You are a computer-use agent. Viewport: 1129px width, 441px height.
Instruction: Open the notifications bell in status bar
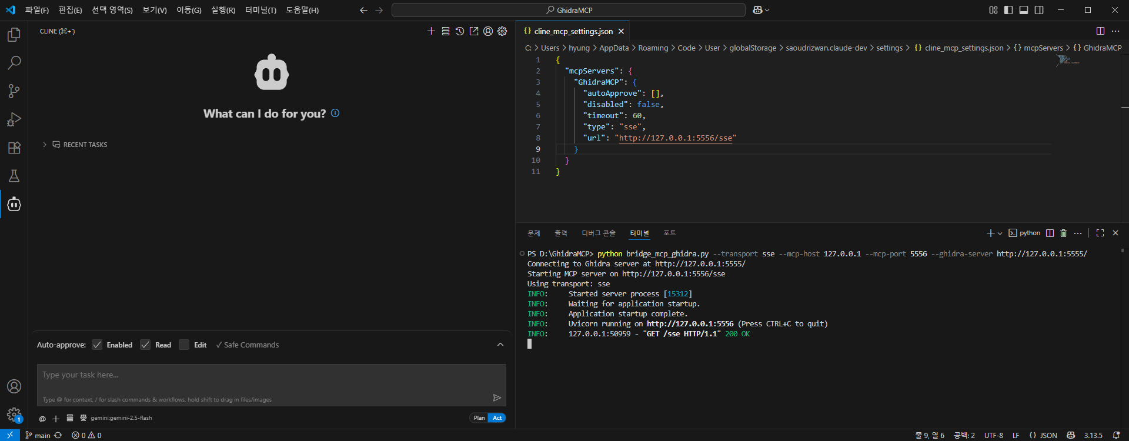tap(1116, 435)
